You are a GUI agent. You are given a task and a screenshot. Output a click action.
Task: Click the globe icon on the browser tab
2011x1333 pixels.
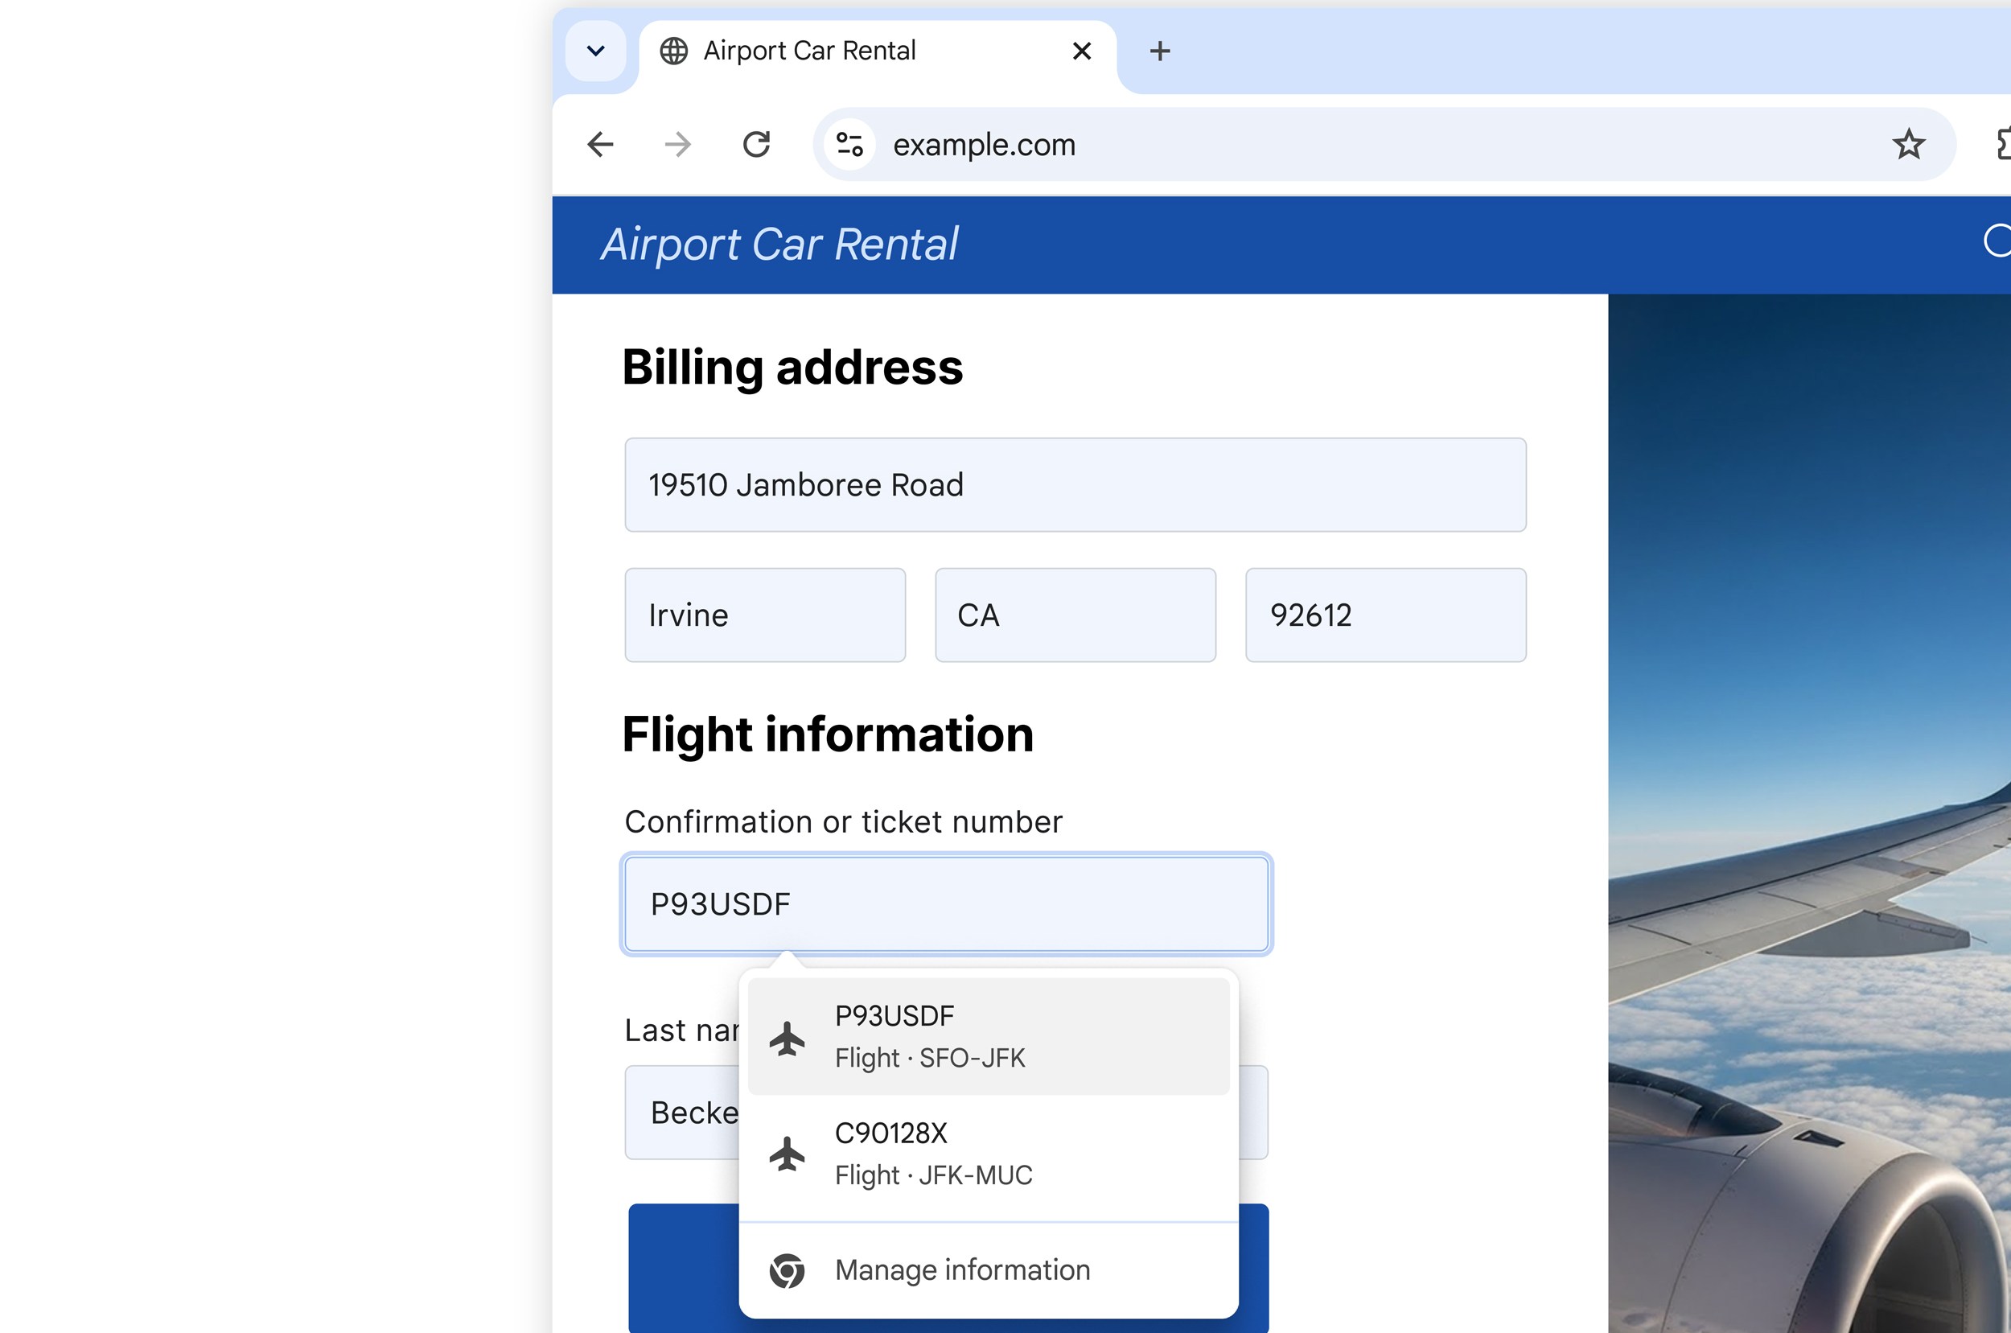(673, 51)
